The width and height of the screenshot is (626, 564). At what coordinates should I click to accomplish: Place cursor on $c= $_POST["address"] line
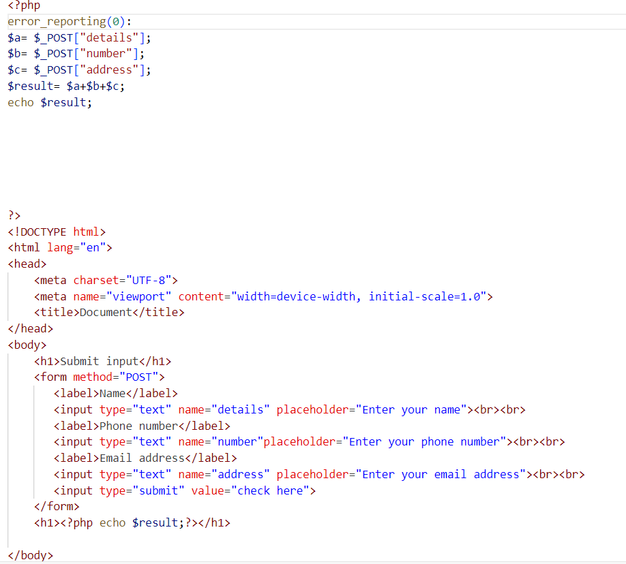point(79,70)
